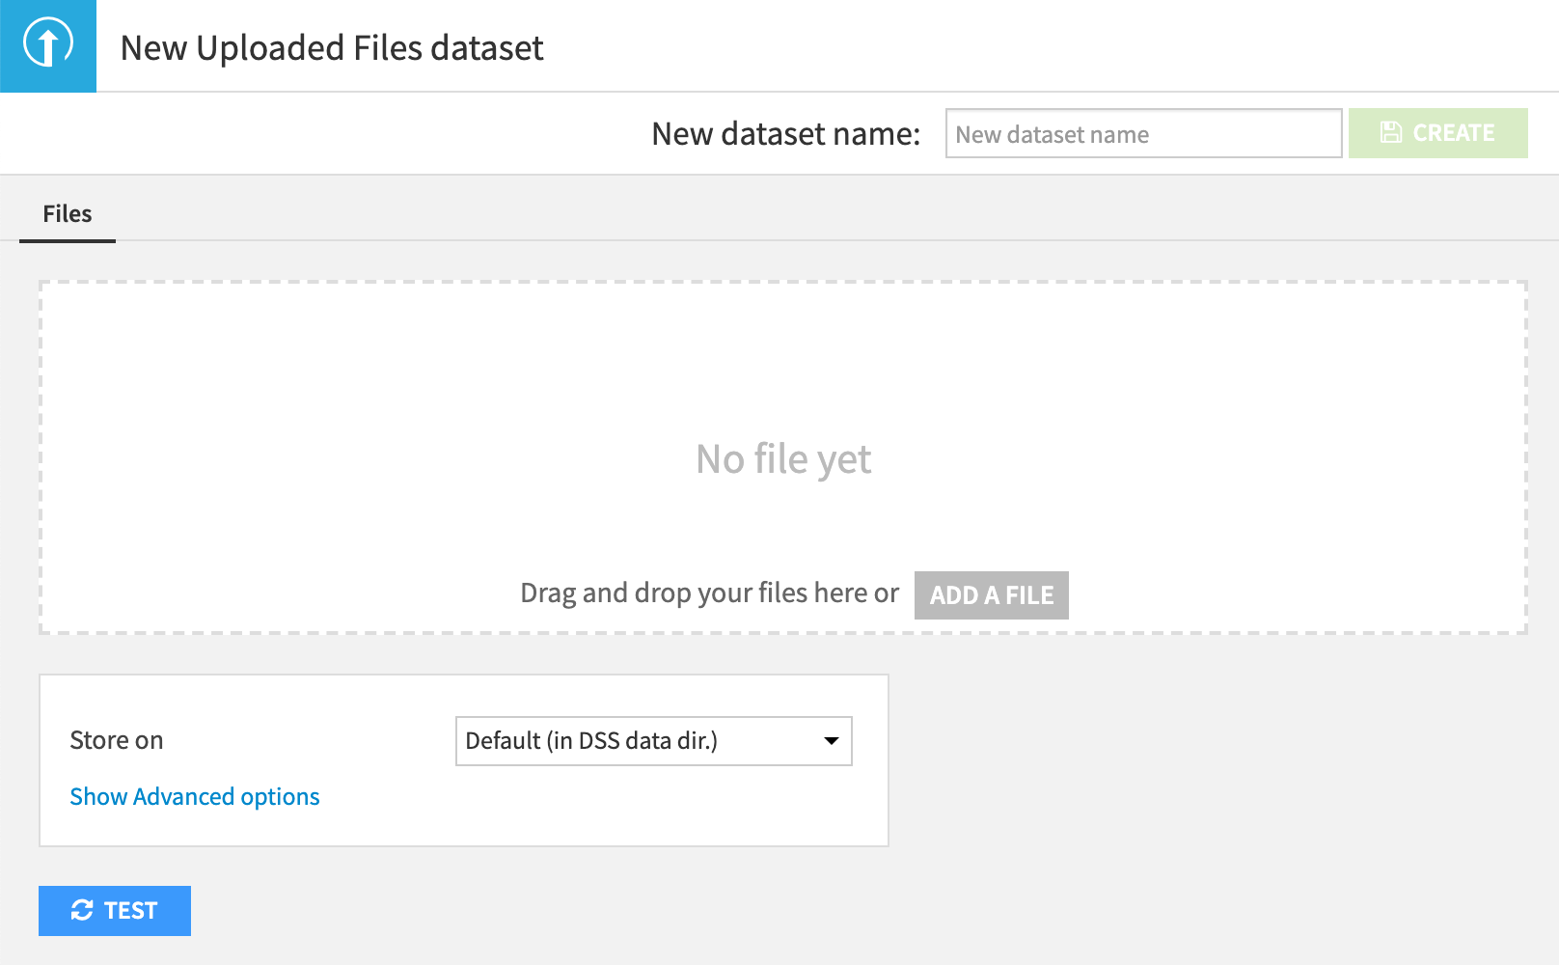This screenshot has width=1559, height=965.
Task: Click the No file yet placeholder text
Action: [783, 459]
